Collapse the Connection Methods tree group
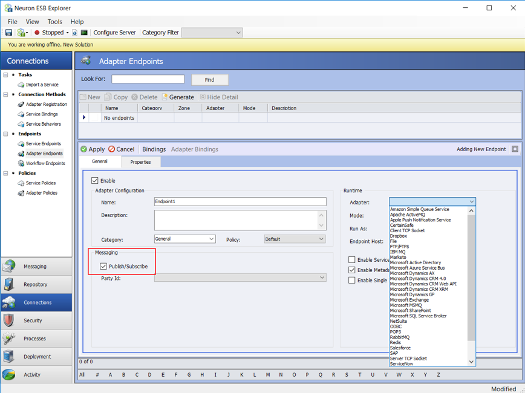525x393 pixels. [x=5, y=94]
